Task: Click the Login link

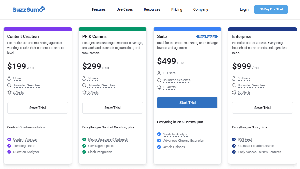Action: pos(244,9)
